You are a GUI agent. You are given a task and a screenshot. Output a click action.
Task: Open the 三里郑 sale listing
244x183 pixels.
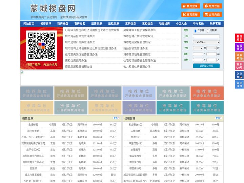click(33, 168)
